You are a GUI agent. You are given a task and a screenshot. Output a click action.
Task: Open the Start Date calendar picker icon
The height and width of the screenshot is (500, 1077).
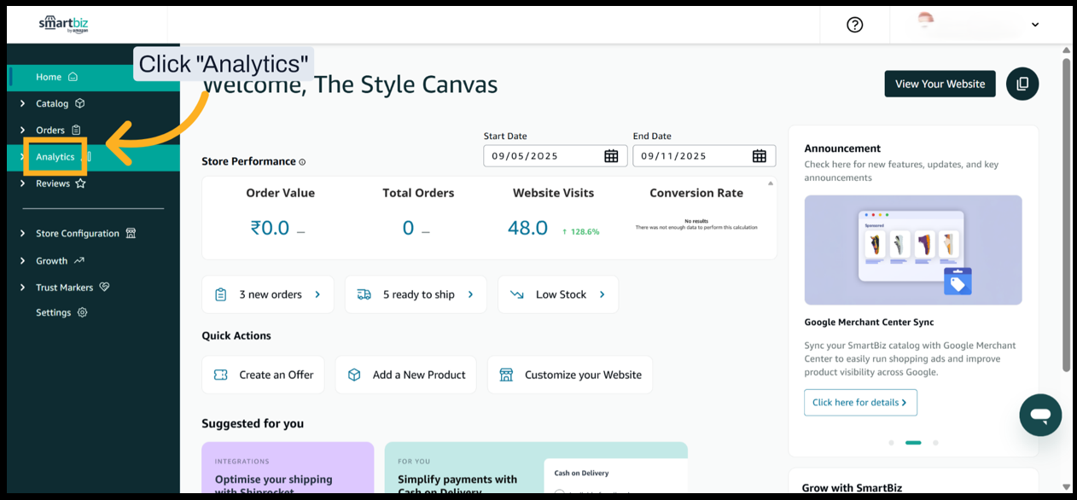point(611,156)
